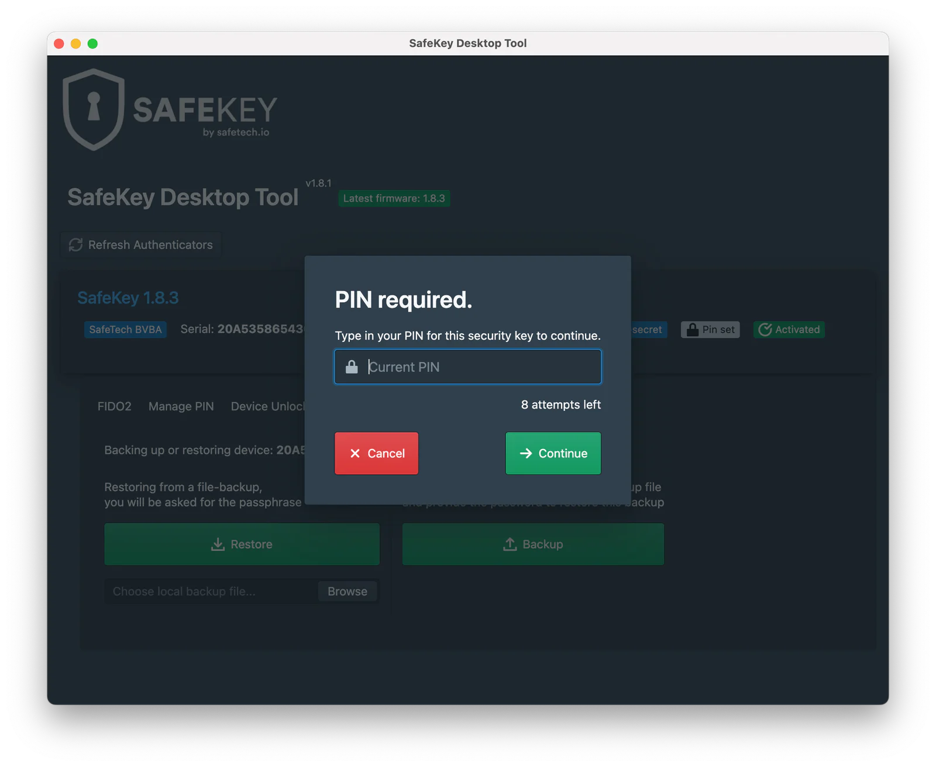Click the '8 attempts left' text
This screenshot has height=767, width=936.
561,405
